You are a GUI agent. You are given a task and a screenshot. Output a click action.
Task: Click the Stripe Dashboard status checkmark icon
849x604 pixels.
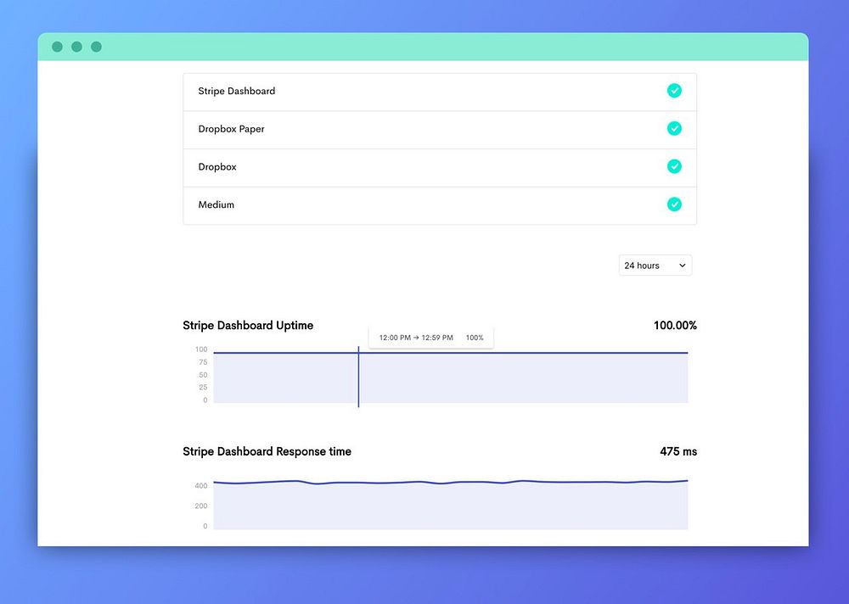(x=674, y=91)
